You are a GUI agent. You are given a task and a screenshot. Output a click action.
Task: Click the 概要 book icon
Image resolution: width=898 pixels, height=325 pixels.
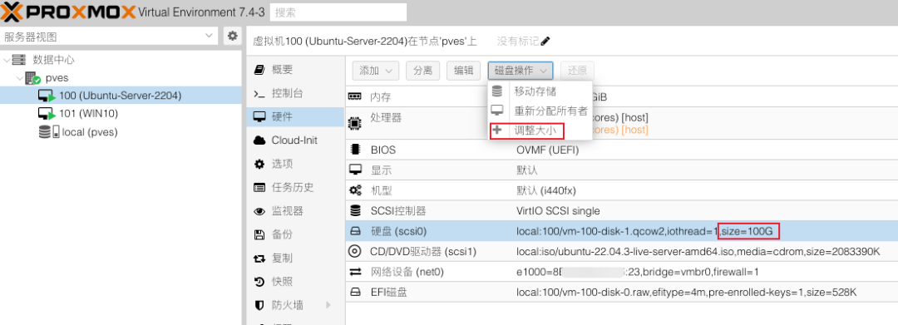point(259,70)
